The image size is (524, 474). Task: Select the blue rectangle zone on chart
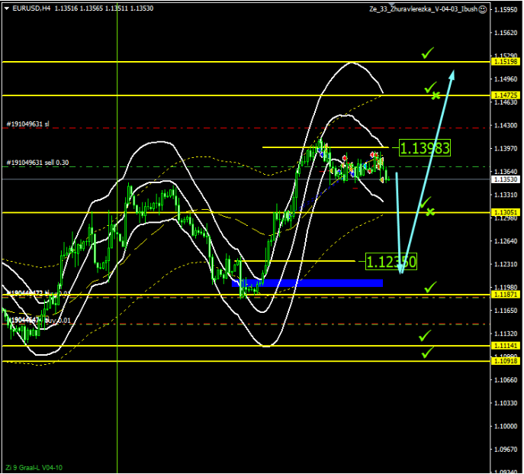point(307,282)
